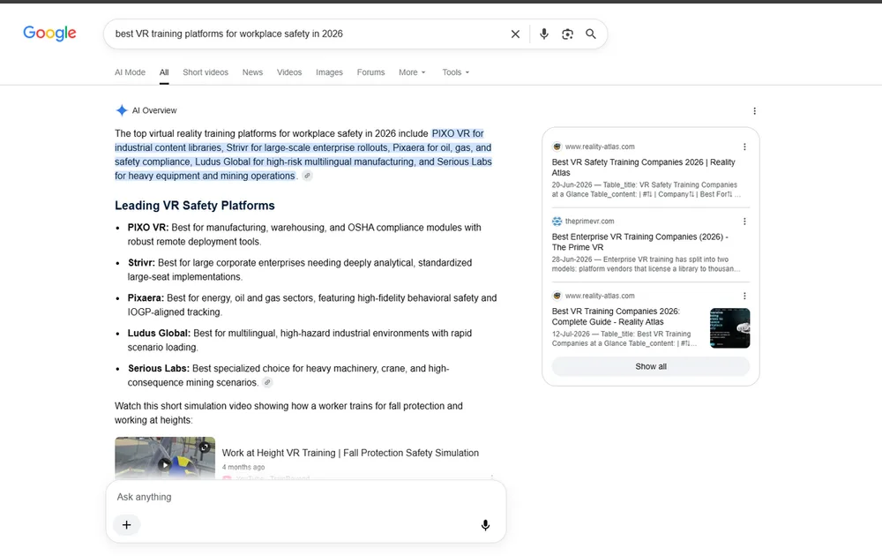The image size is (882, 556).
Task: Click the favicon of the first reality-atlas.com result
Action: click(557, 147)
